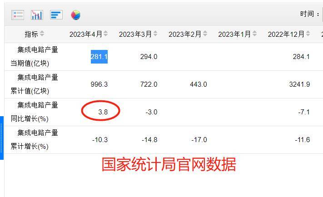The height and width of the screenshot is (197, 323).
Task: Click the 集成电路产量累计增长(%) indicator
Action: coord(34,140)
